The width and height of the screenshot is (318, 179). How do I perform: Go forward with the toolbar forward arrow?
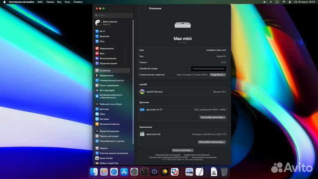coord(145,8)
